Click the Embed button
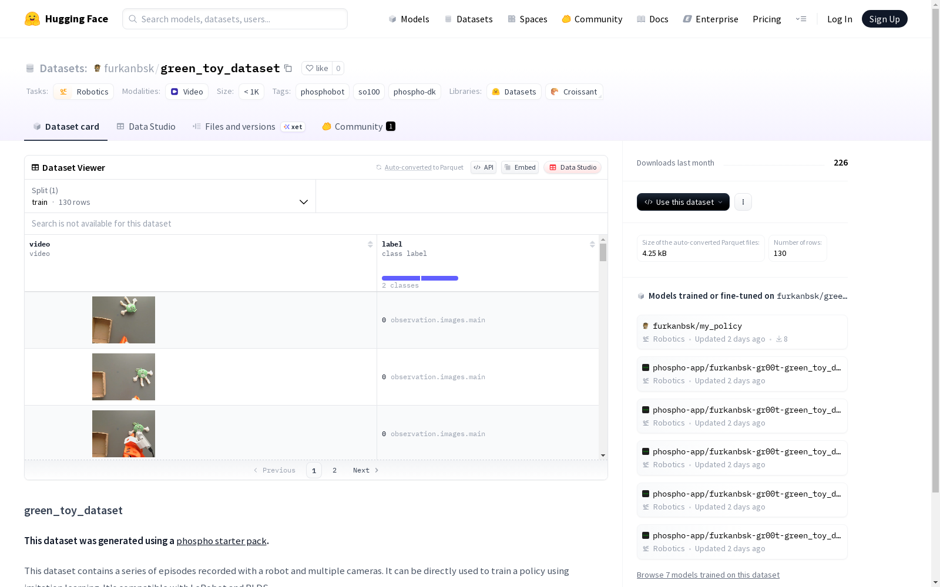This screenshot has height=587, width=940. (x=520, y=167)
